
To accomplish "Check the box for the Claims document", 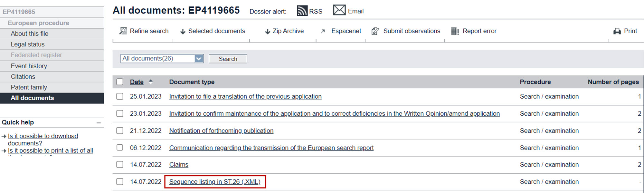I will (x=120, y=165).
